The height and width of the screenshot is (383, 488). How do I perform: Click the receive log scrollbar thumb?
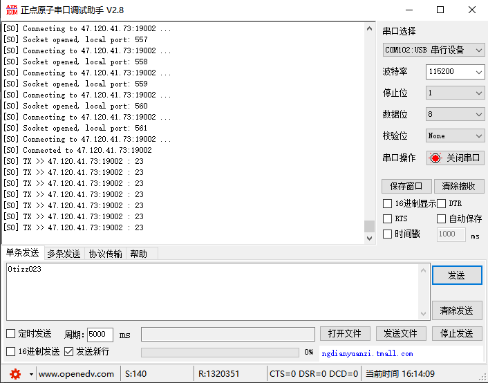click(369, 226)
